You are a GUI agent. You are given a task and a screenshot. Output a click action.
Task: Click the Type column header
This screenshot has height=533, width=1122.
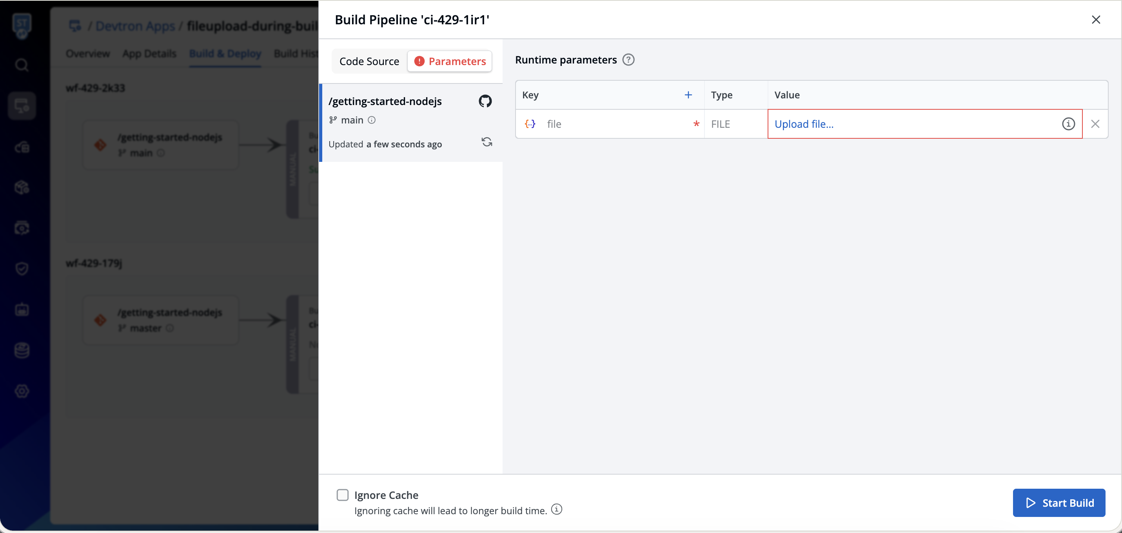(x=721, y=95)
